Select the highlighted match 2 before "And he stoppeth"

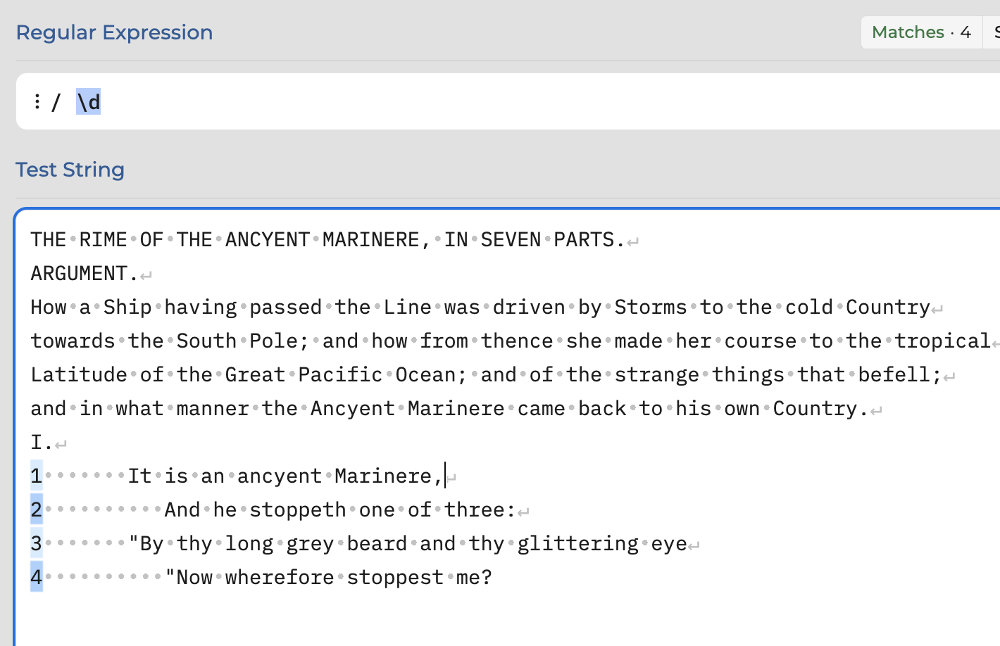(x=37, y=509)
